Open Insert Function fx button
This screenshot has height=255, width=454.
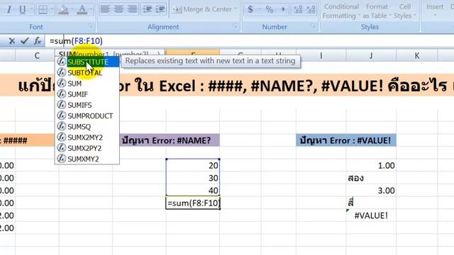pos(38,41)
